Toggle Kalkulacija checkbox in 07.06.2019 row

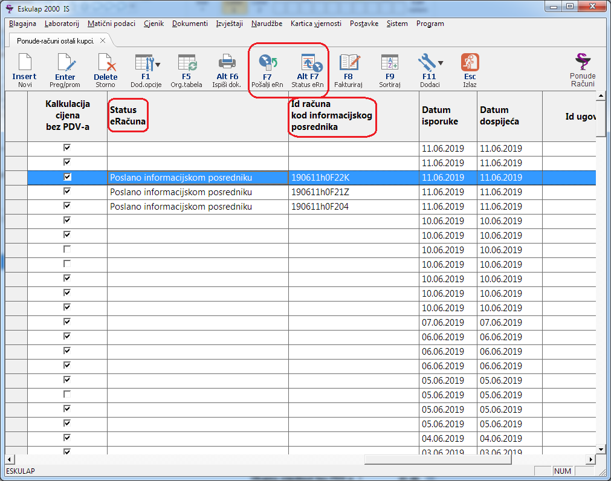67,321
